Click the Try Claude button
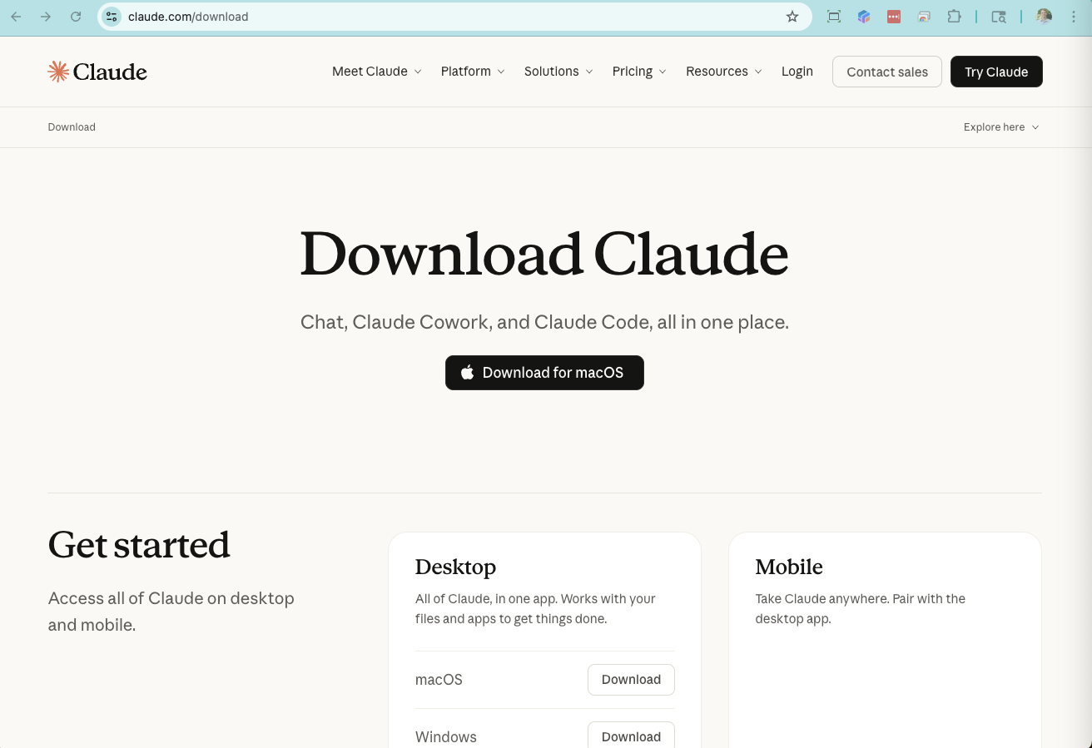Viewport: 1092px width, 748px height. [x=996, y=72]
